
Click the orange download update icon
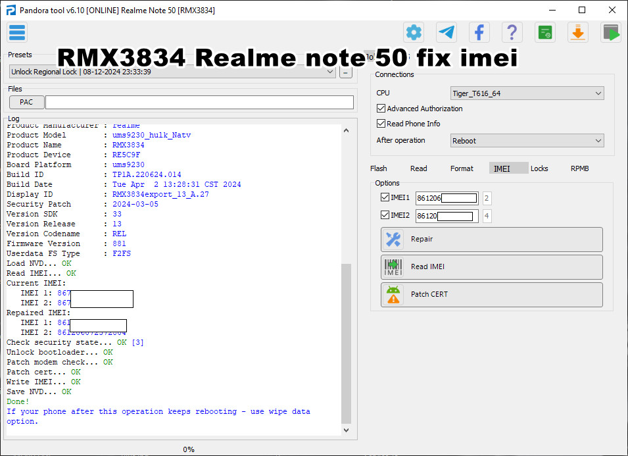coord(577,32)
